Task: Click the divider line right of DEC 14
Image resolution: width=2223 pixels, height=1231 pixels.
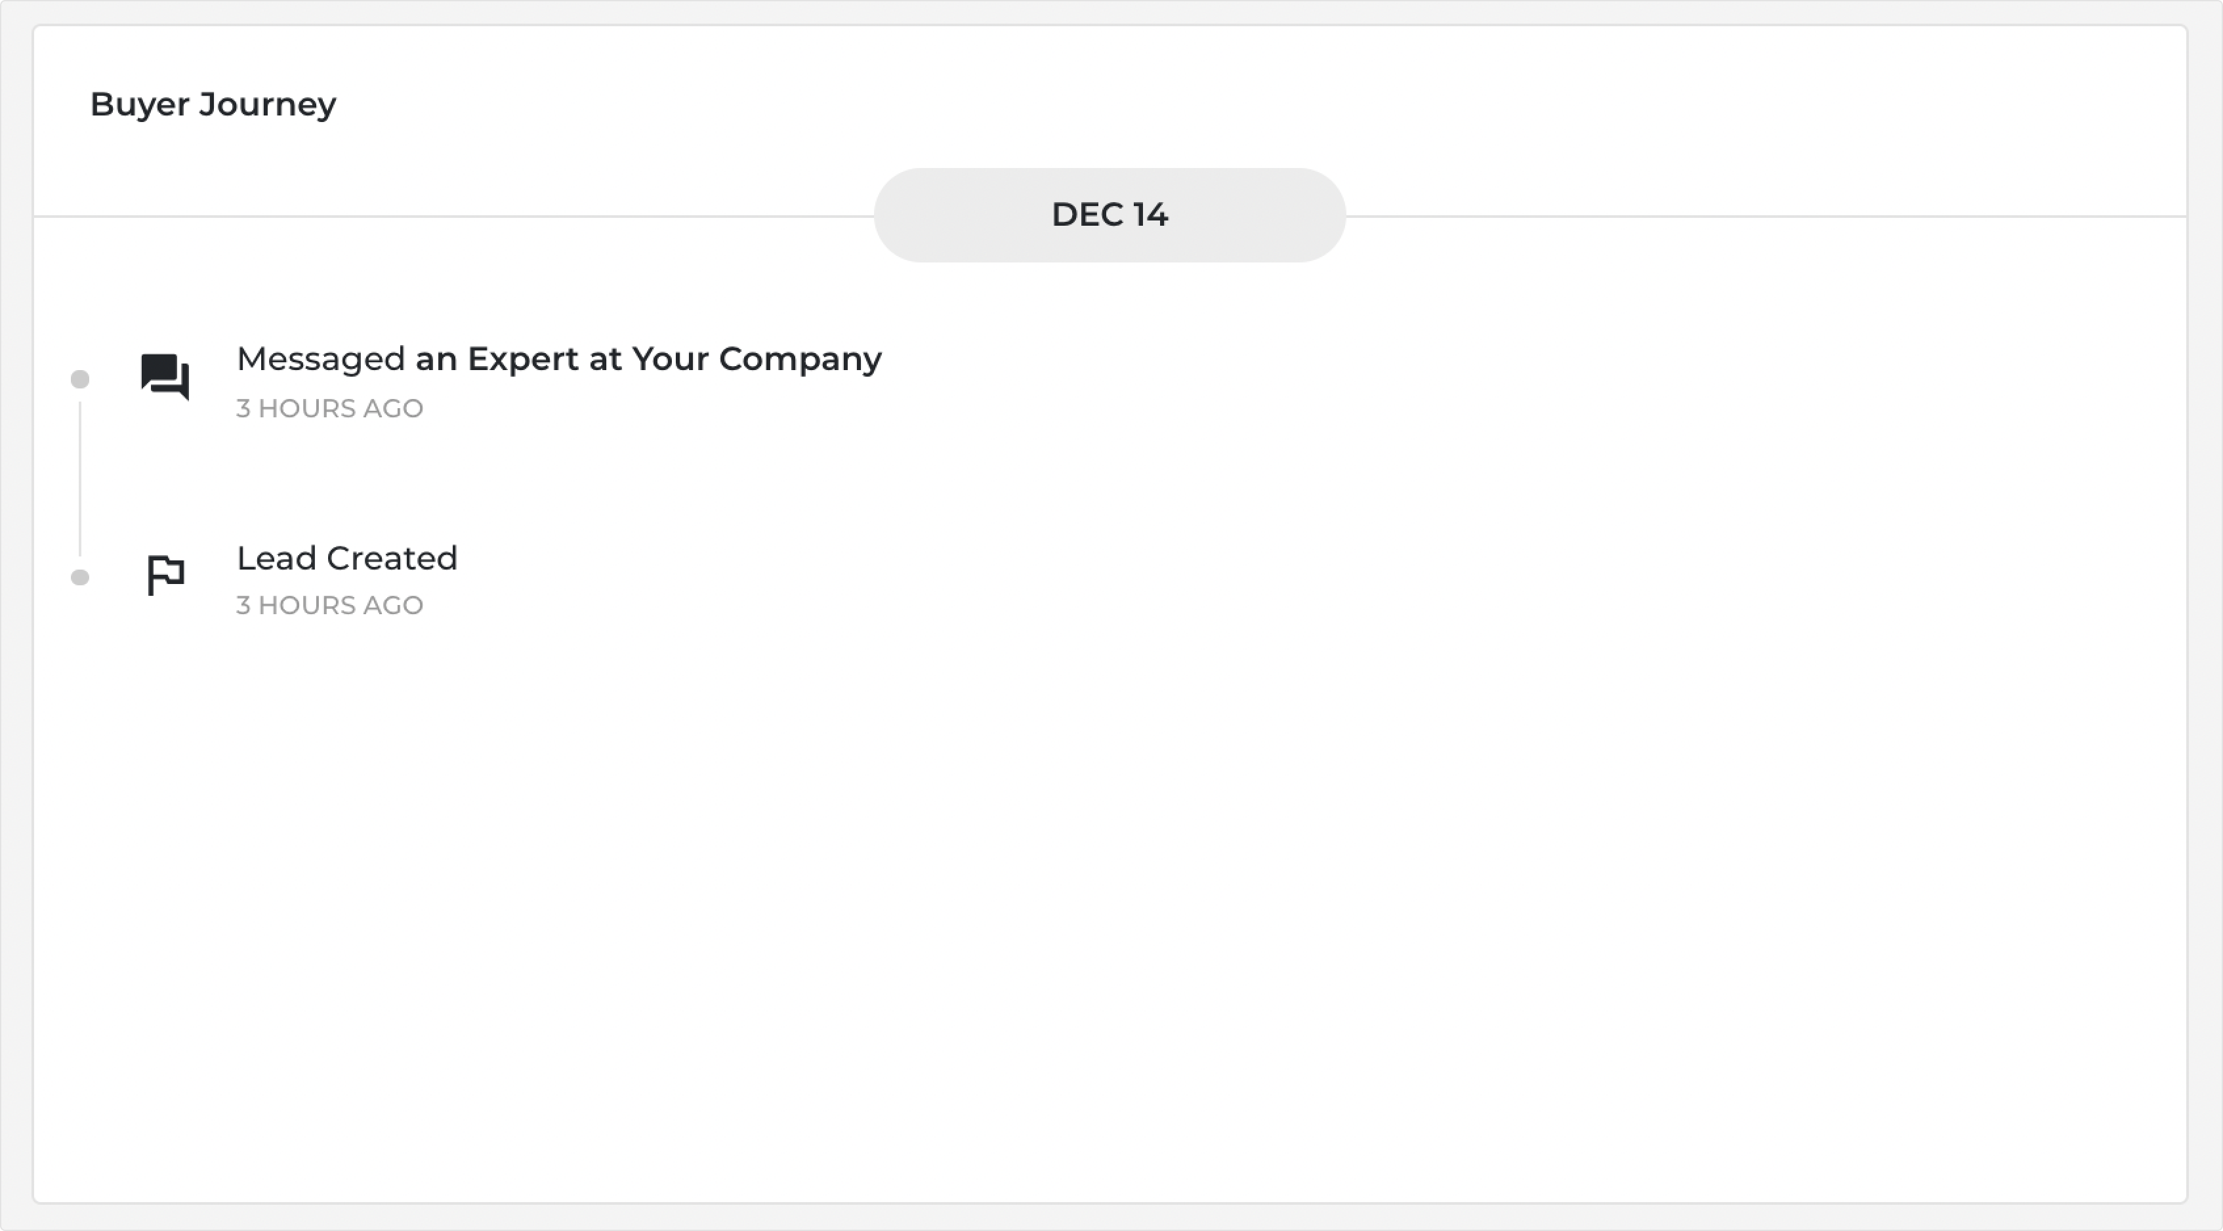Action: 1766,216
